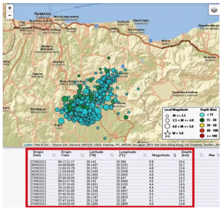The width and height of the screenshot is (224, 215).
Task: Sort table by Origin Time arrows
Action: (x=82, y=155)
